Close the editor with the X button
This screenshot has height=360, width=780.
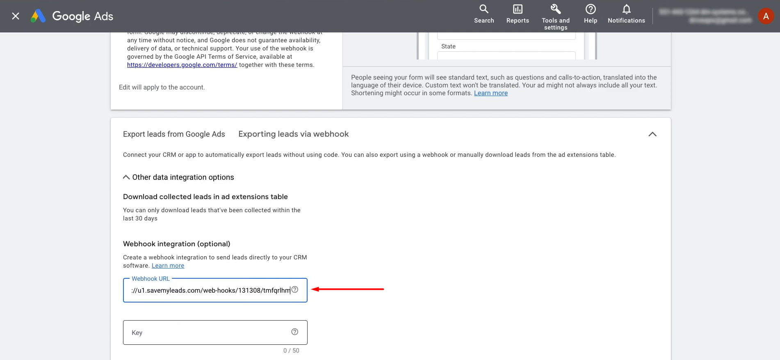coord(16,16)
